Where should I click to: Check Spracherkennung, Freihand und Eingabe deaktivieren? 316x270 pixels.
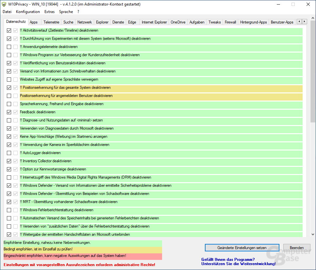coord(9,104)
